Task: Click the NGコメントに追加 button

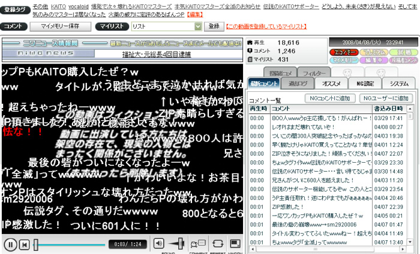Action: point(330,98)
